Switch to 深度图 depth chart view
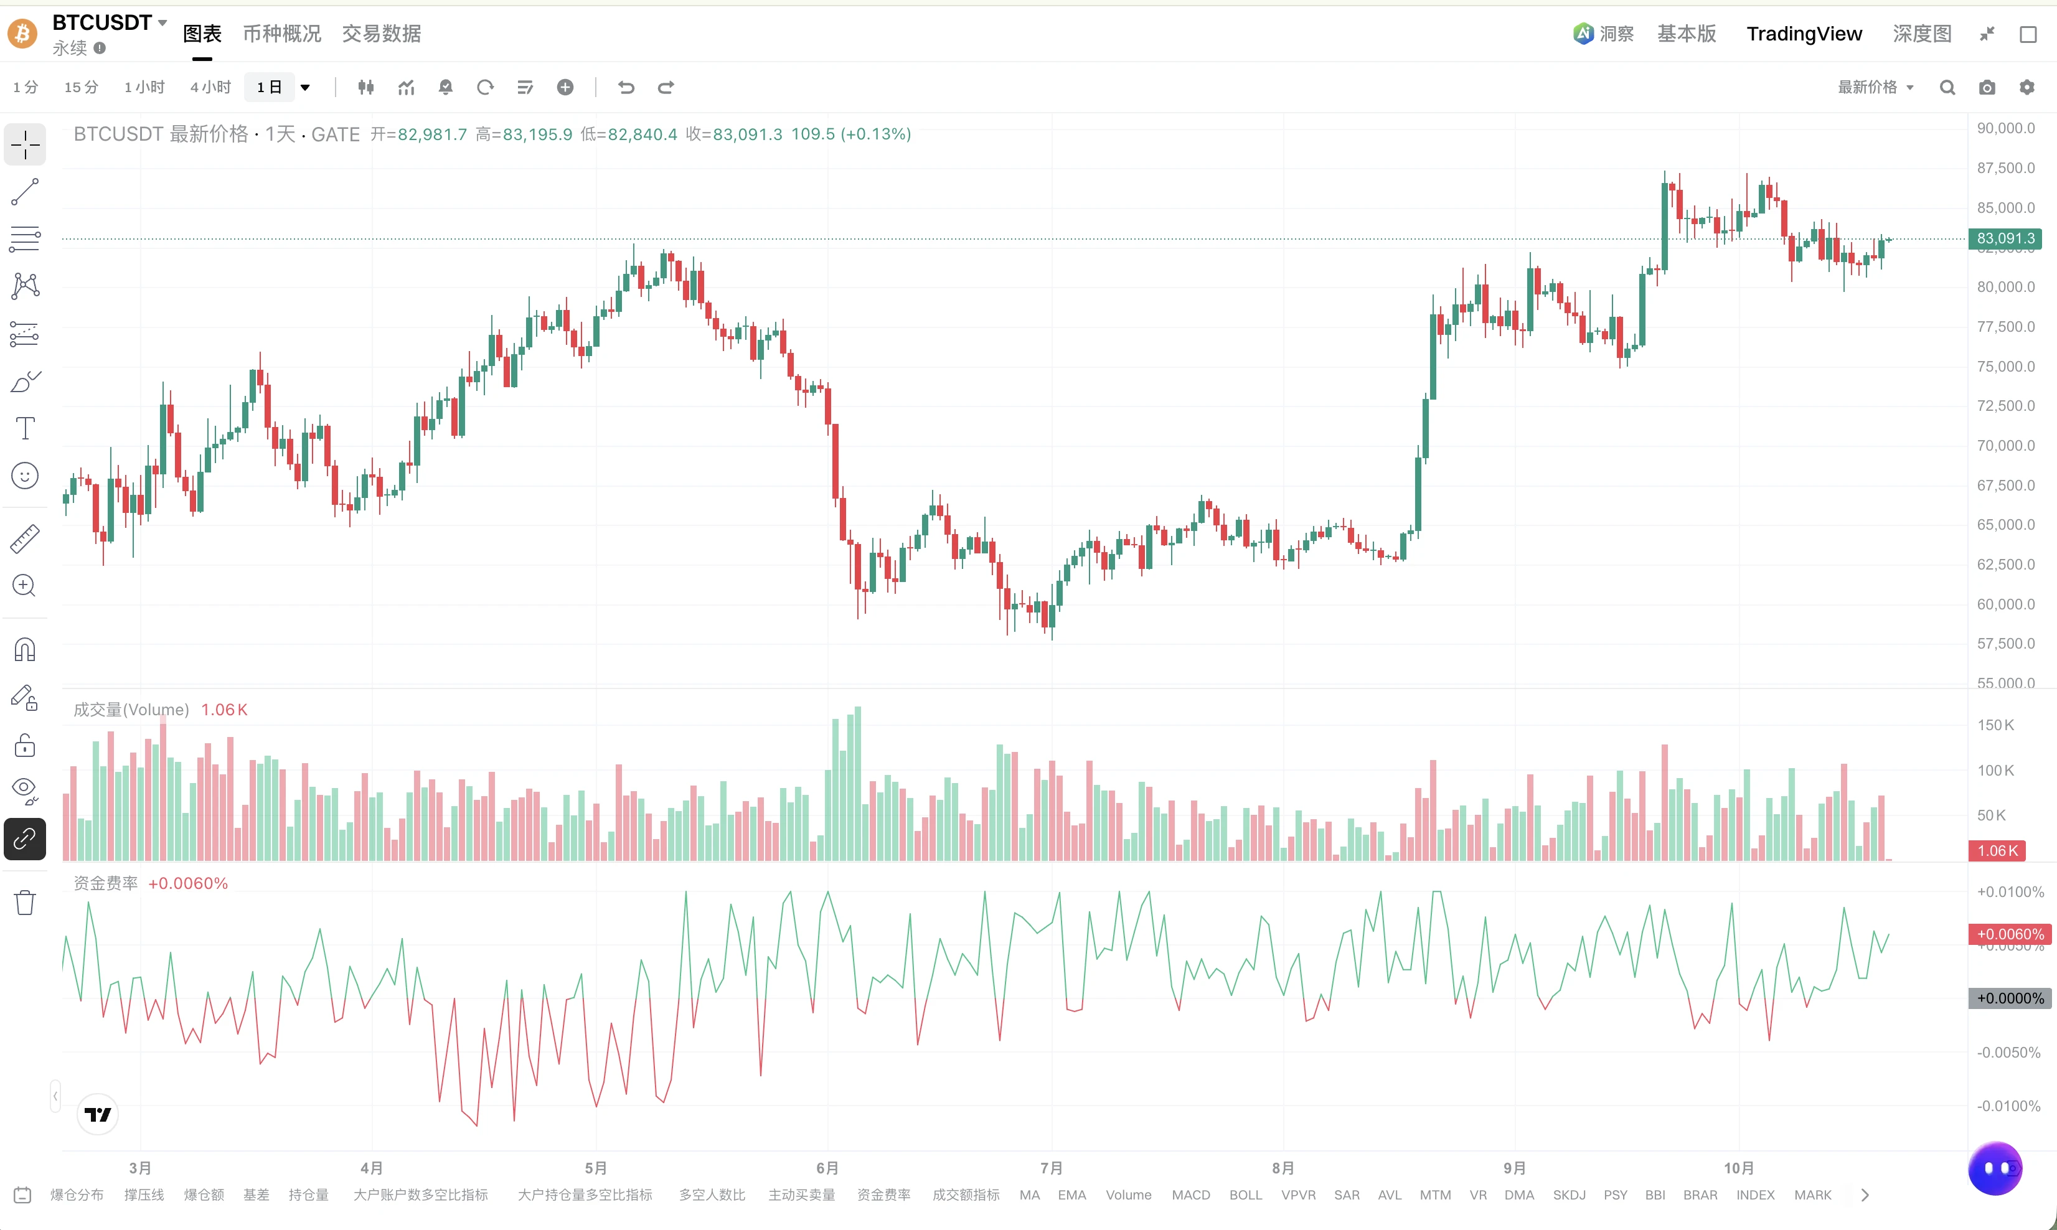This screenshot has height=1230, width=2057. tap(1922, 33)
